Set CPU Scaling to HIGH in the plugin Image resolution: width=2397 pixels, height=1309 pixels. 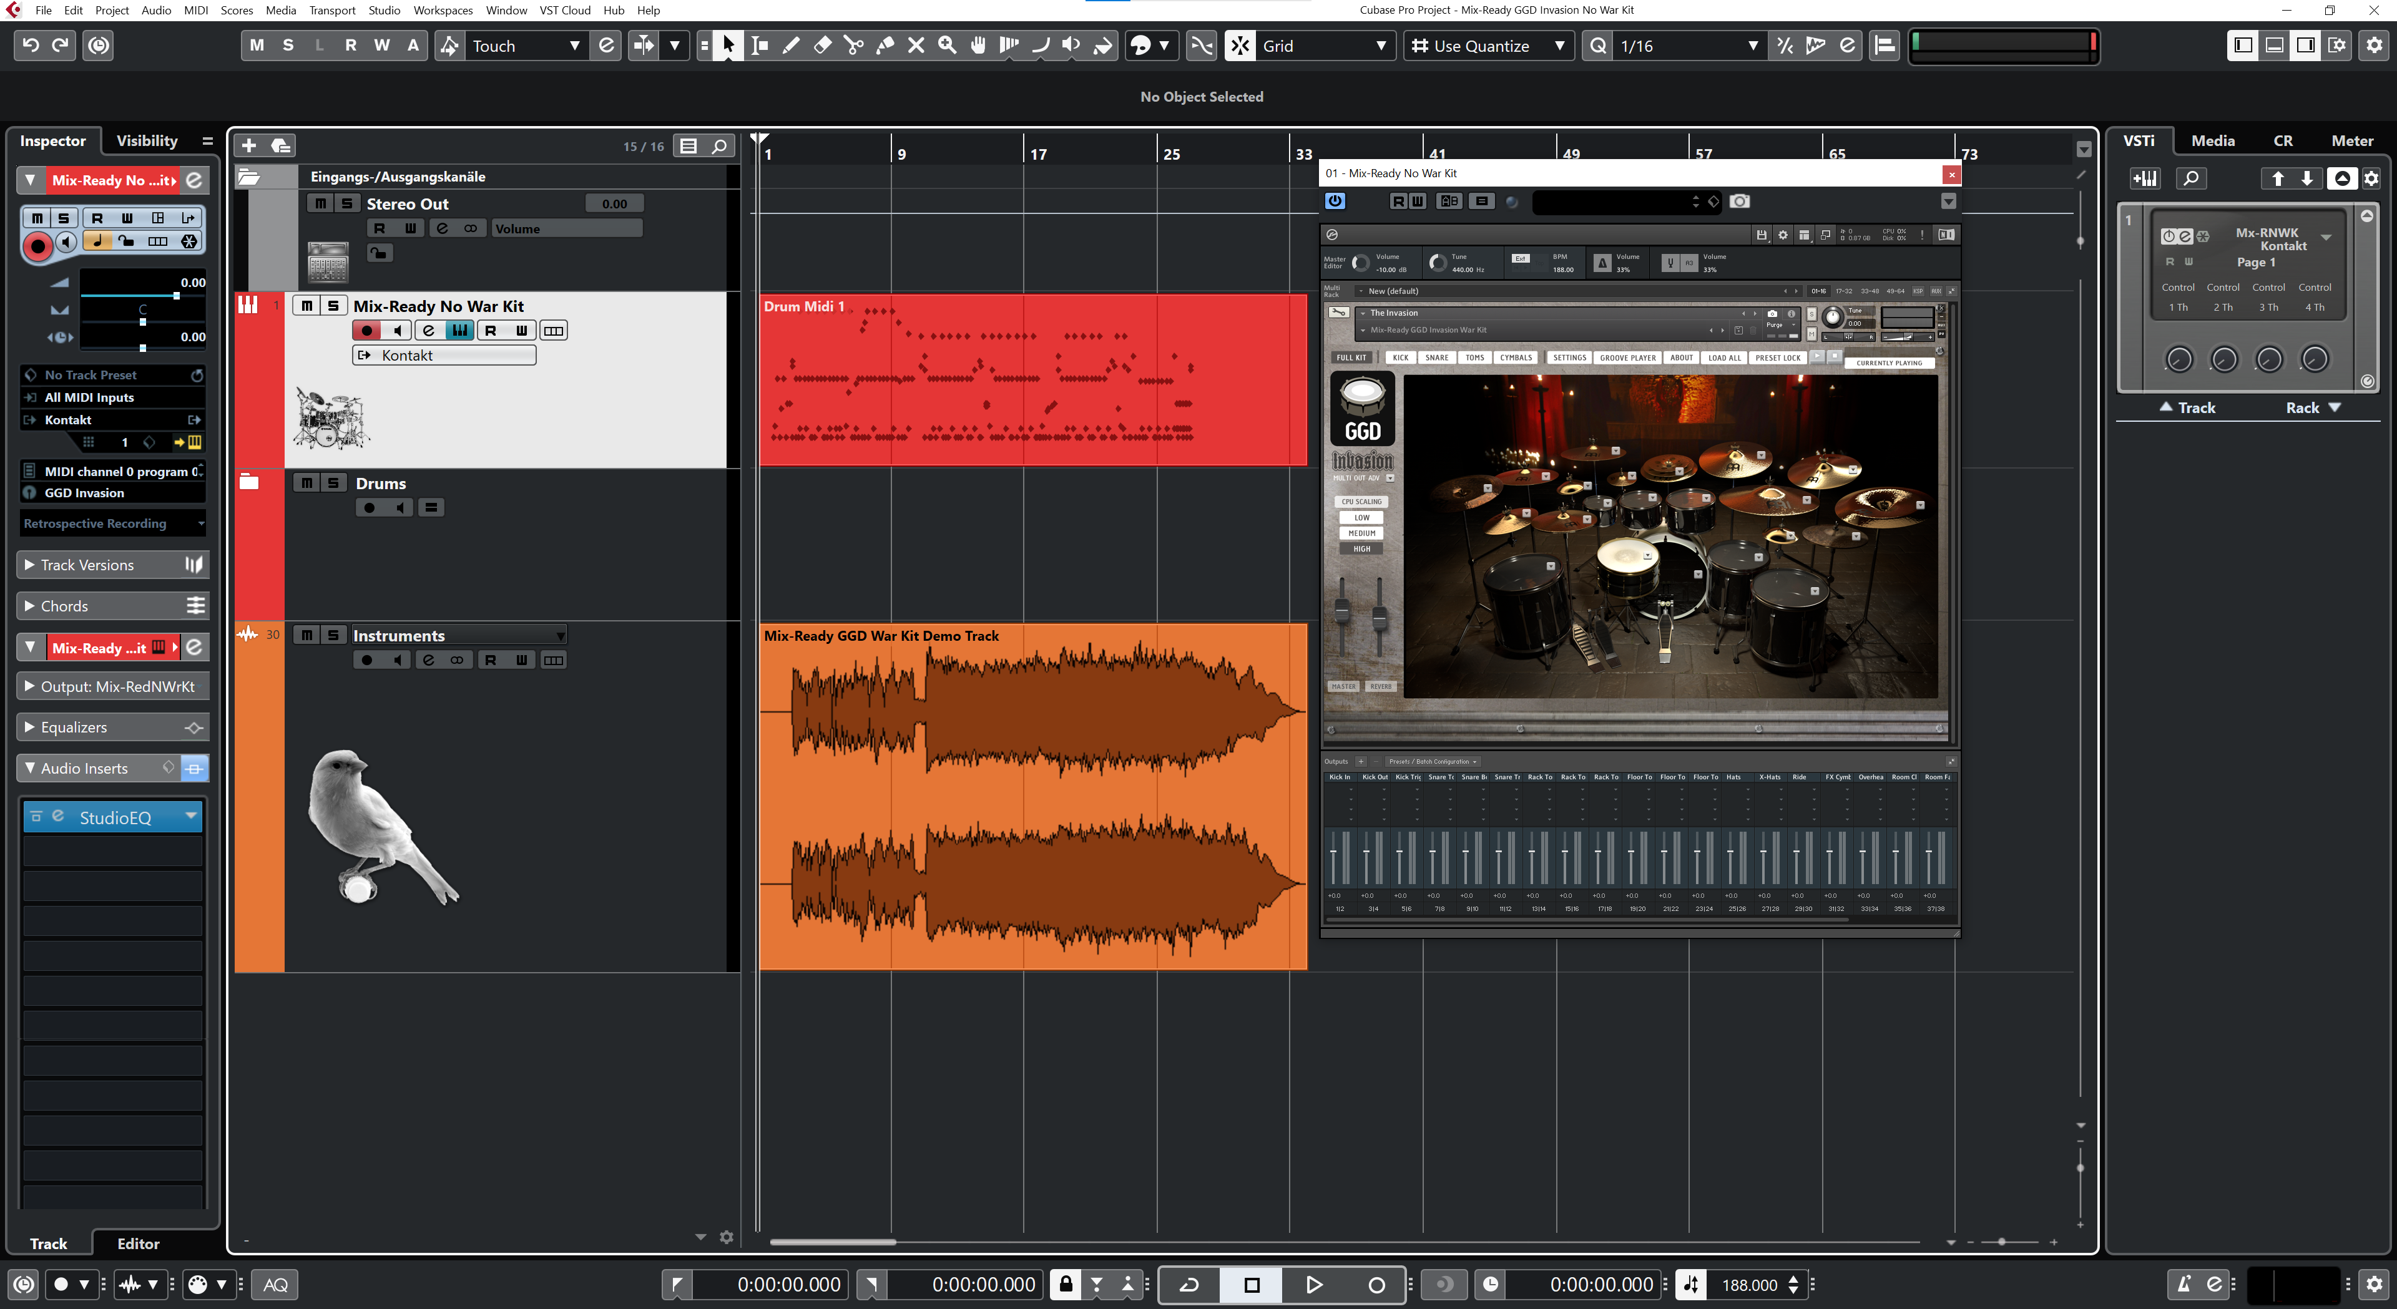click(1360, 548)
